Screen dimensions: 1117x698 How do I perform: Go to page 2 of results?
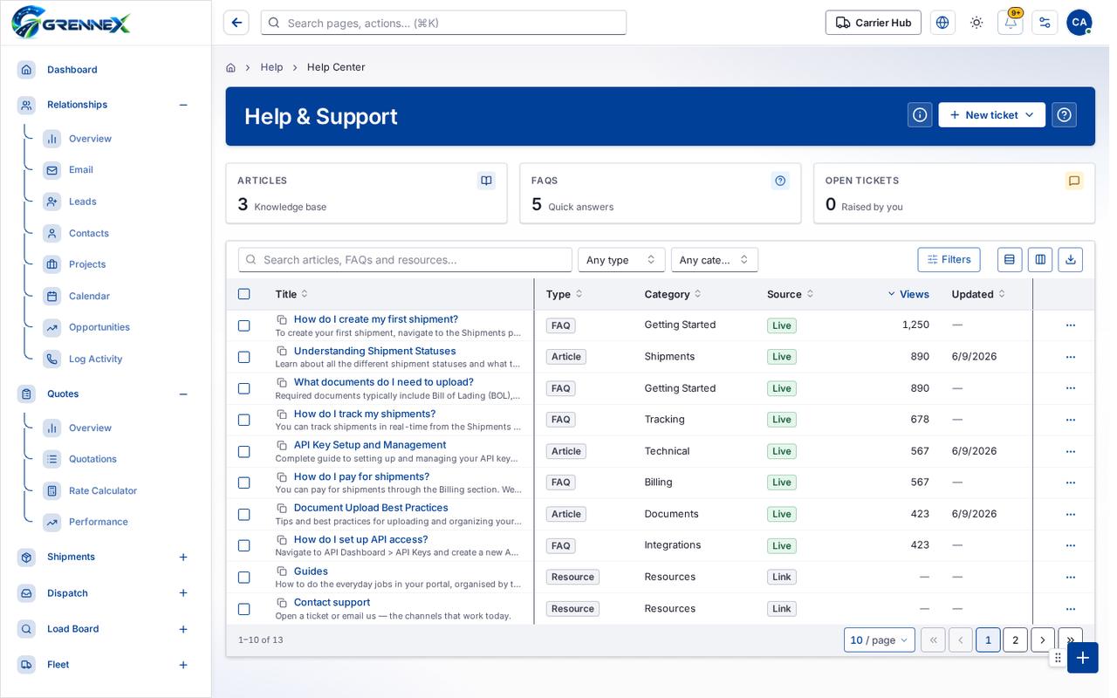tap(1015, 640)
